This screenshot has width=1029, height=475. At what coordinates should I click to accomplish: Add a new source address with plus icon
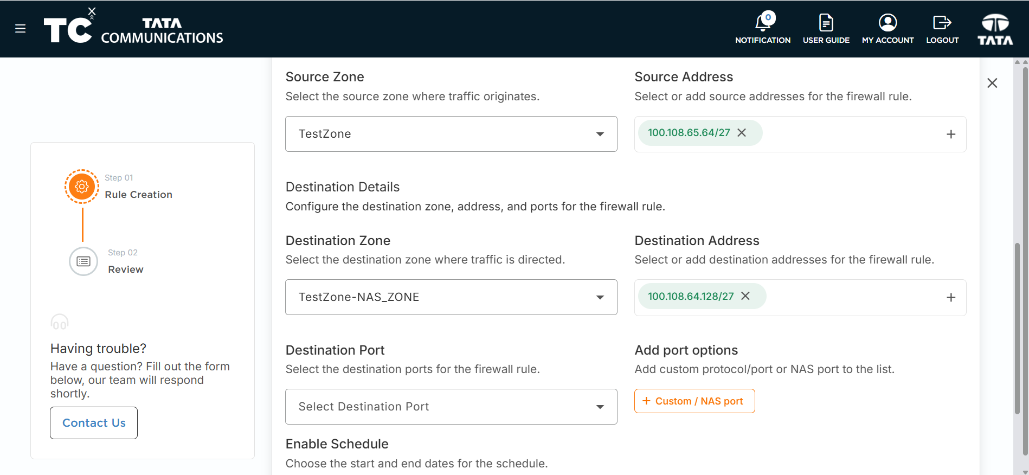[x=951, y=134]
